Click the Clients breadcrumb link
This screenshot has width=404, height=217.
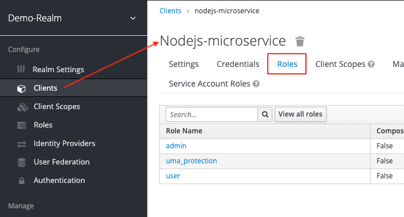[x=170, y=11]
